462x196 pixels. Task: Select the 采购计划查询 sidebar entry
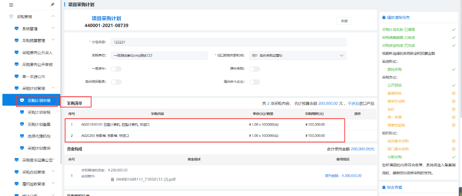coord(39,148)
